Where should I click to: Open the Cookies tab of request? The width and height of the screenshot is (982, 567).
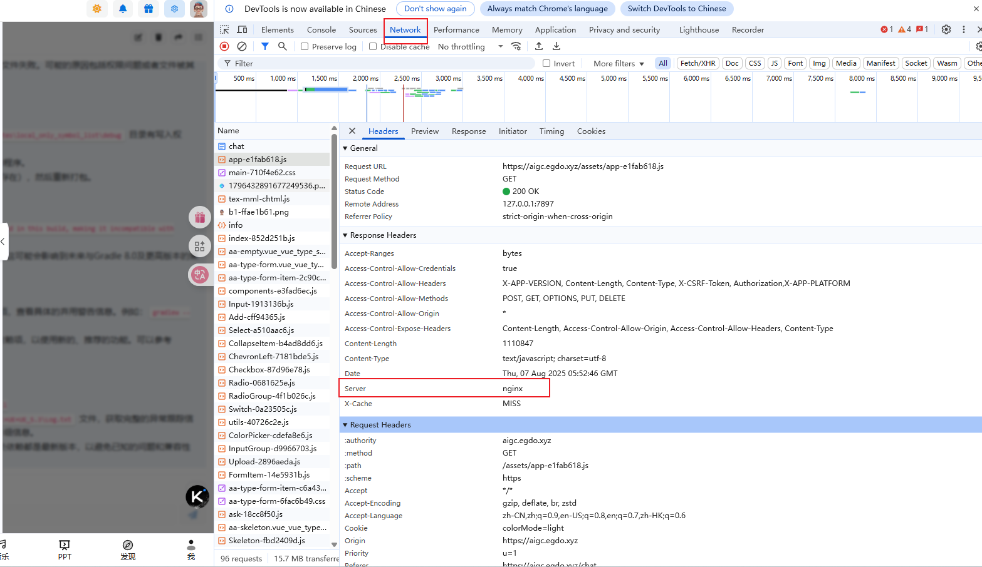(591, 131)
